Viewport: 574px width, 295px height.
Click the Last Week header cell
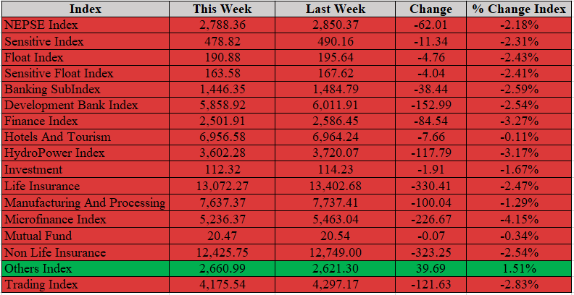pyautogui.click(x=336, y=9)
